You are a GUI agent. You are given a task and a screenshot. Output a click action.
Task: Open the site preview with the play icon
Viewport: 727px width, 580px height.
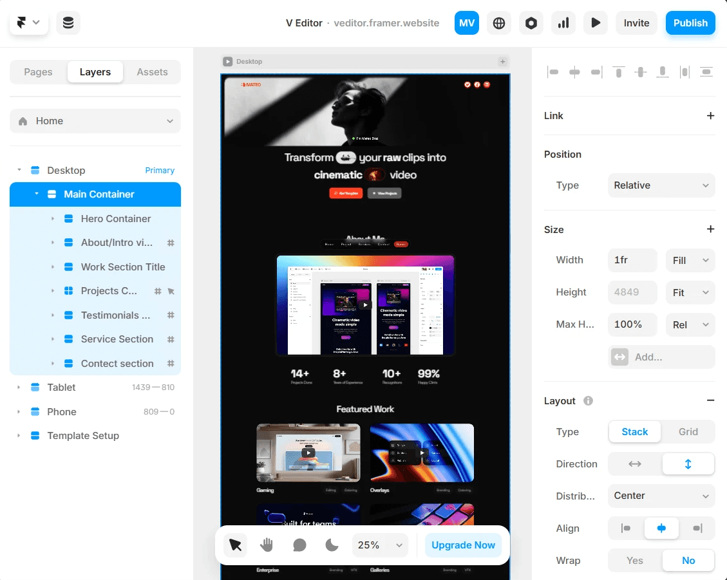click(x=595, y=23)
